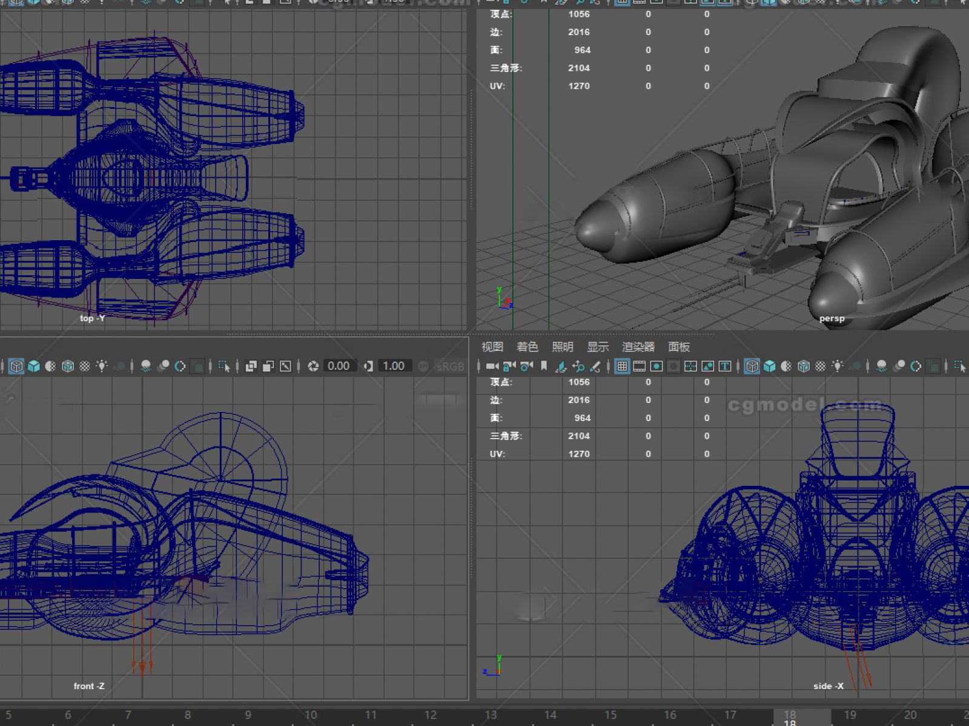This screenshot has width=969, height=726.
Task: Toggle the Grid display in side panel
Action: (x=622, y=366)
